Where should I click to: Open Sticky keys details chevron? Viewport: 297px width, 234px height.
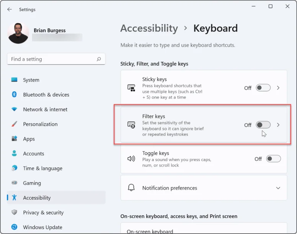click(x=278, y=88)
